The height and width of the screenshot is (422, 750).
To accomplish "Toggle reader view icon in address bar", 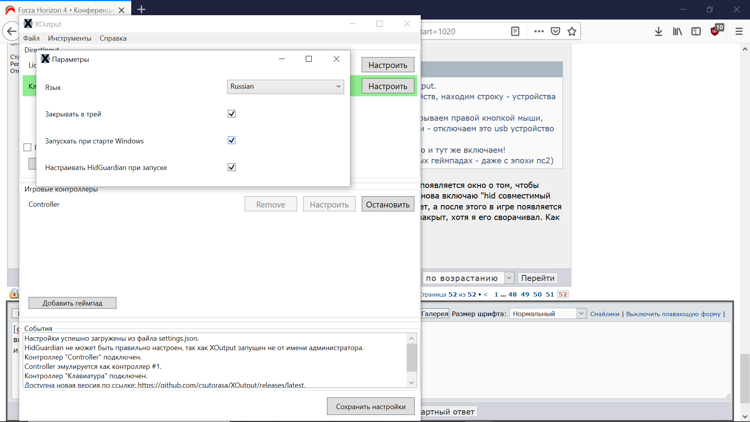I will click(x=515, y=32).
